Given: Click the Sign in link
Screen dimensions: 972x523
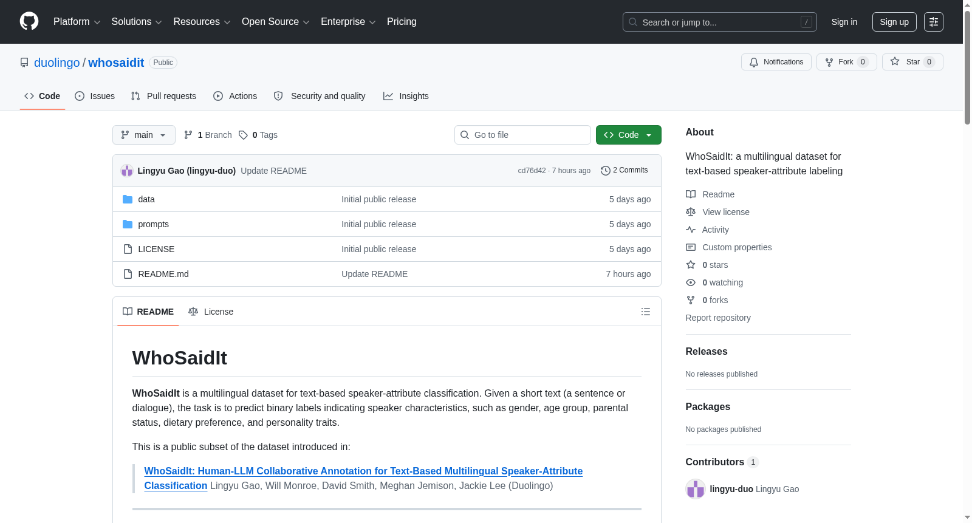Looking at the screenshot, I should coord(844,22).
